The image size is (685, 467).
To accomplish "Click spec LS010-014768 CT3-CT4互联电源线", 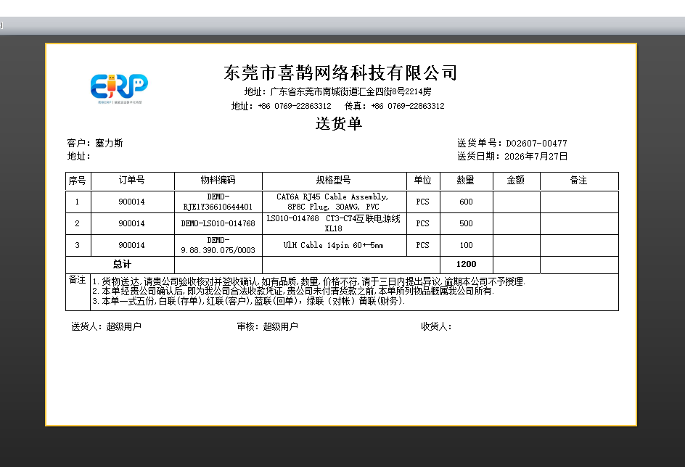I will click(333, 223).
